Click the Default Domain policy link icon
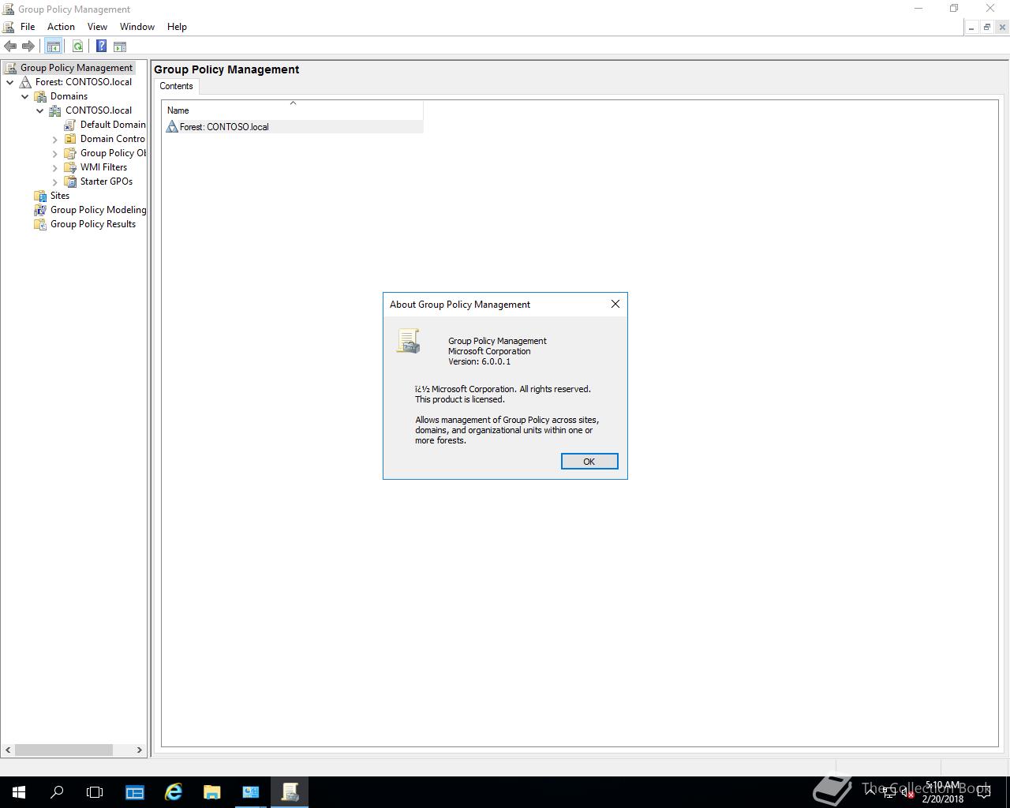1010x808 pixels. [x=70, y=125]
